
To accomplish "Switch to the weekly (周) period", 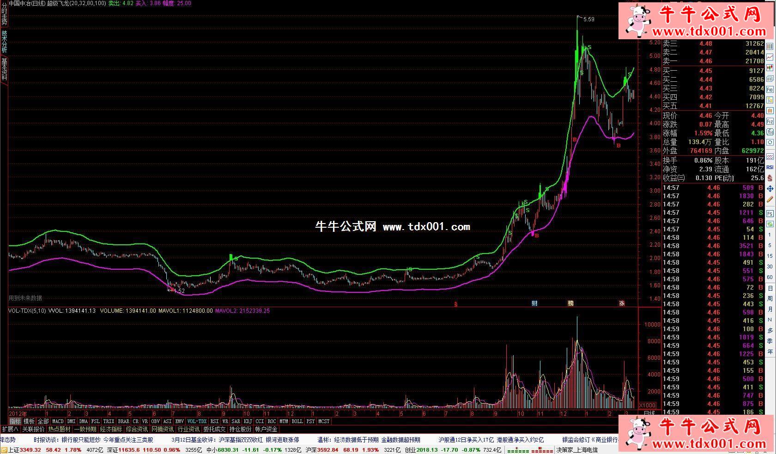I will coord(770,298).
